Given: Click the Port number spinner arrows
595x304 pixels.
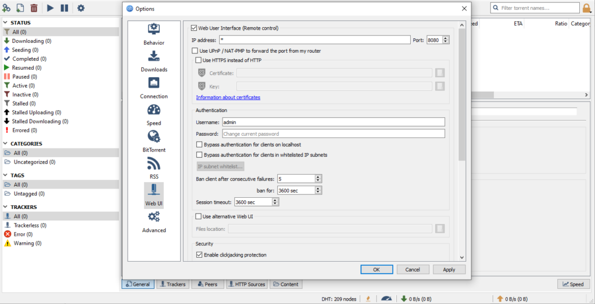Looking at the screenshot, I should click(x=446, y=40).
